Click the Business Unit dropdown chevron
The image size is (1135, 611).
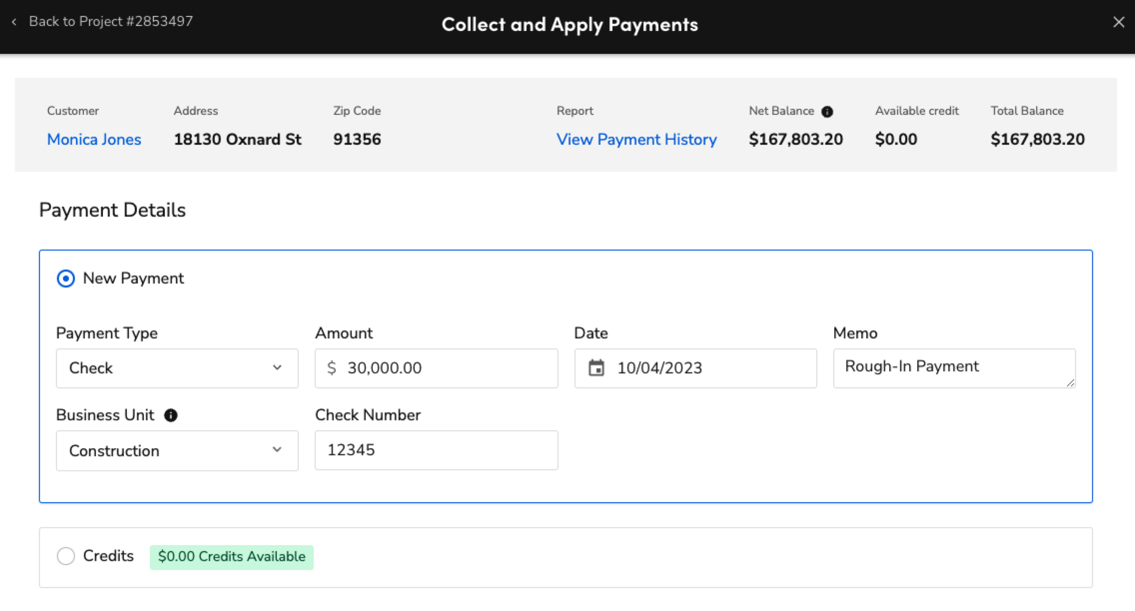click(x=277, y=450)
